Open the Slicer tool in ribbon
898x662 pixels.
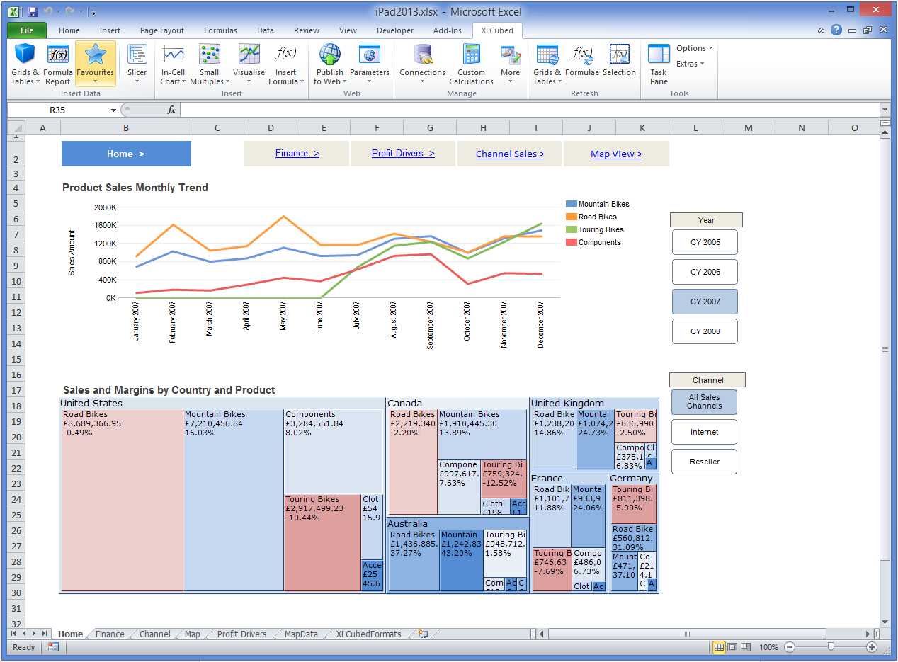[137, 55]
